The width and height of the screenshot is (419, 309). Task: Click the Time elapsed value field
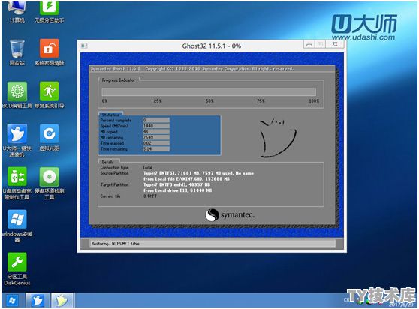(156, 143)
